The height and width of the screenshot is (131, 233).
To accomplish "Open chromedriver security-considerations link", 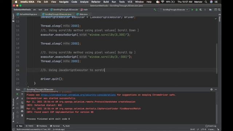I will pyautogui.click(x=78, y=95).
